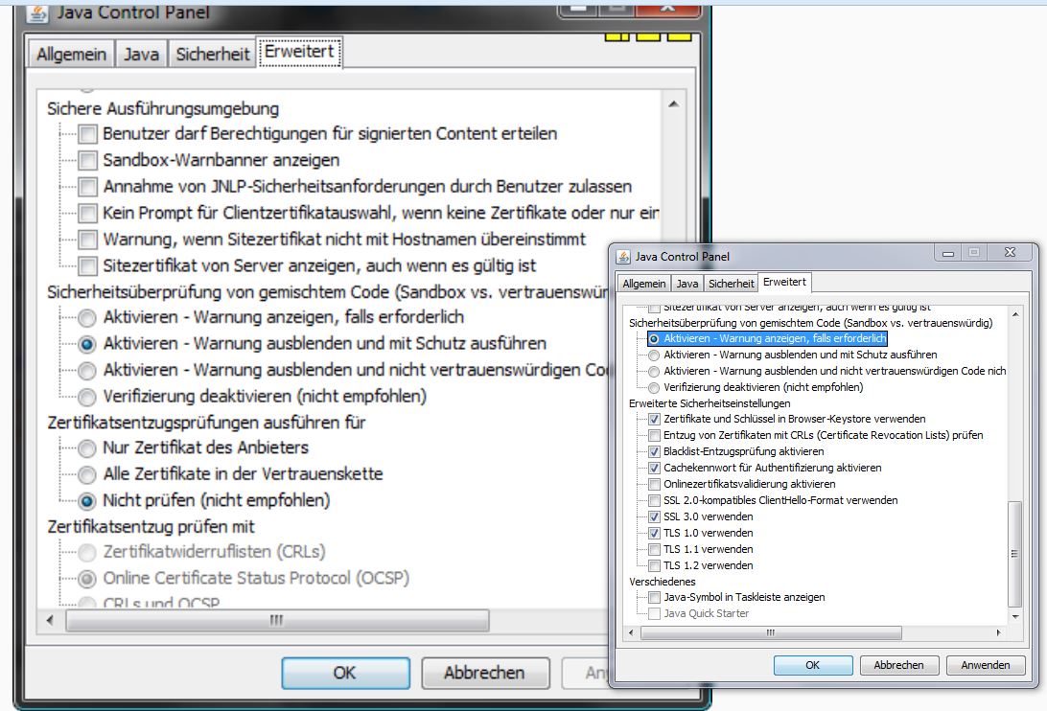The width and height of the screenshot is (1047, 711).
Task: Click horizontal scrollbar thumb in small window
Action: [x=771, y=632]
